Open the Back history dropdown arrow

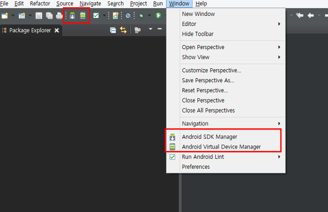pyautogui.click(x=319, y=15)
